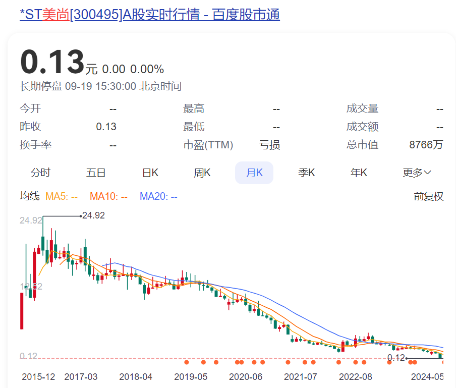Switch to the 五日 chart tab
The image size is (456, 388).
[x=96, y=173]
